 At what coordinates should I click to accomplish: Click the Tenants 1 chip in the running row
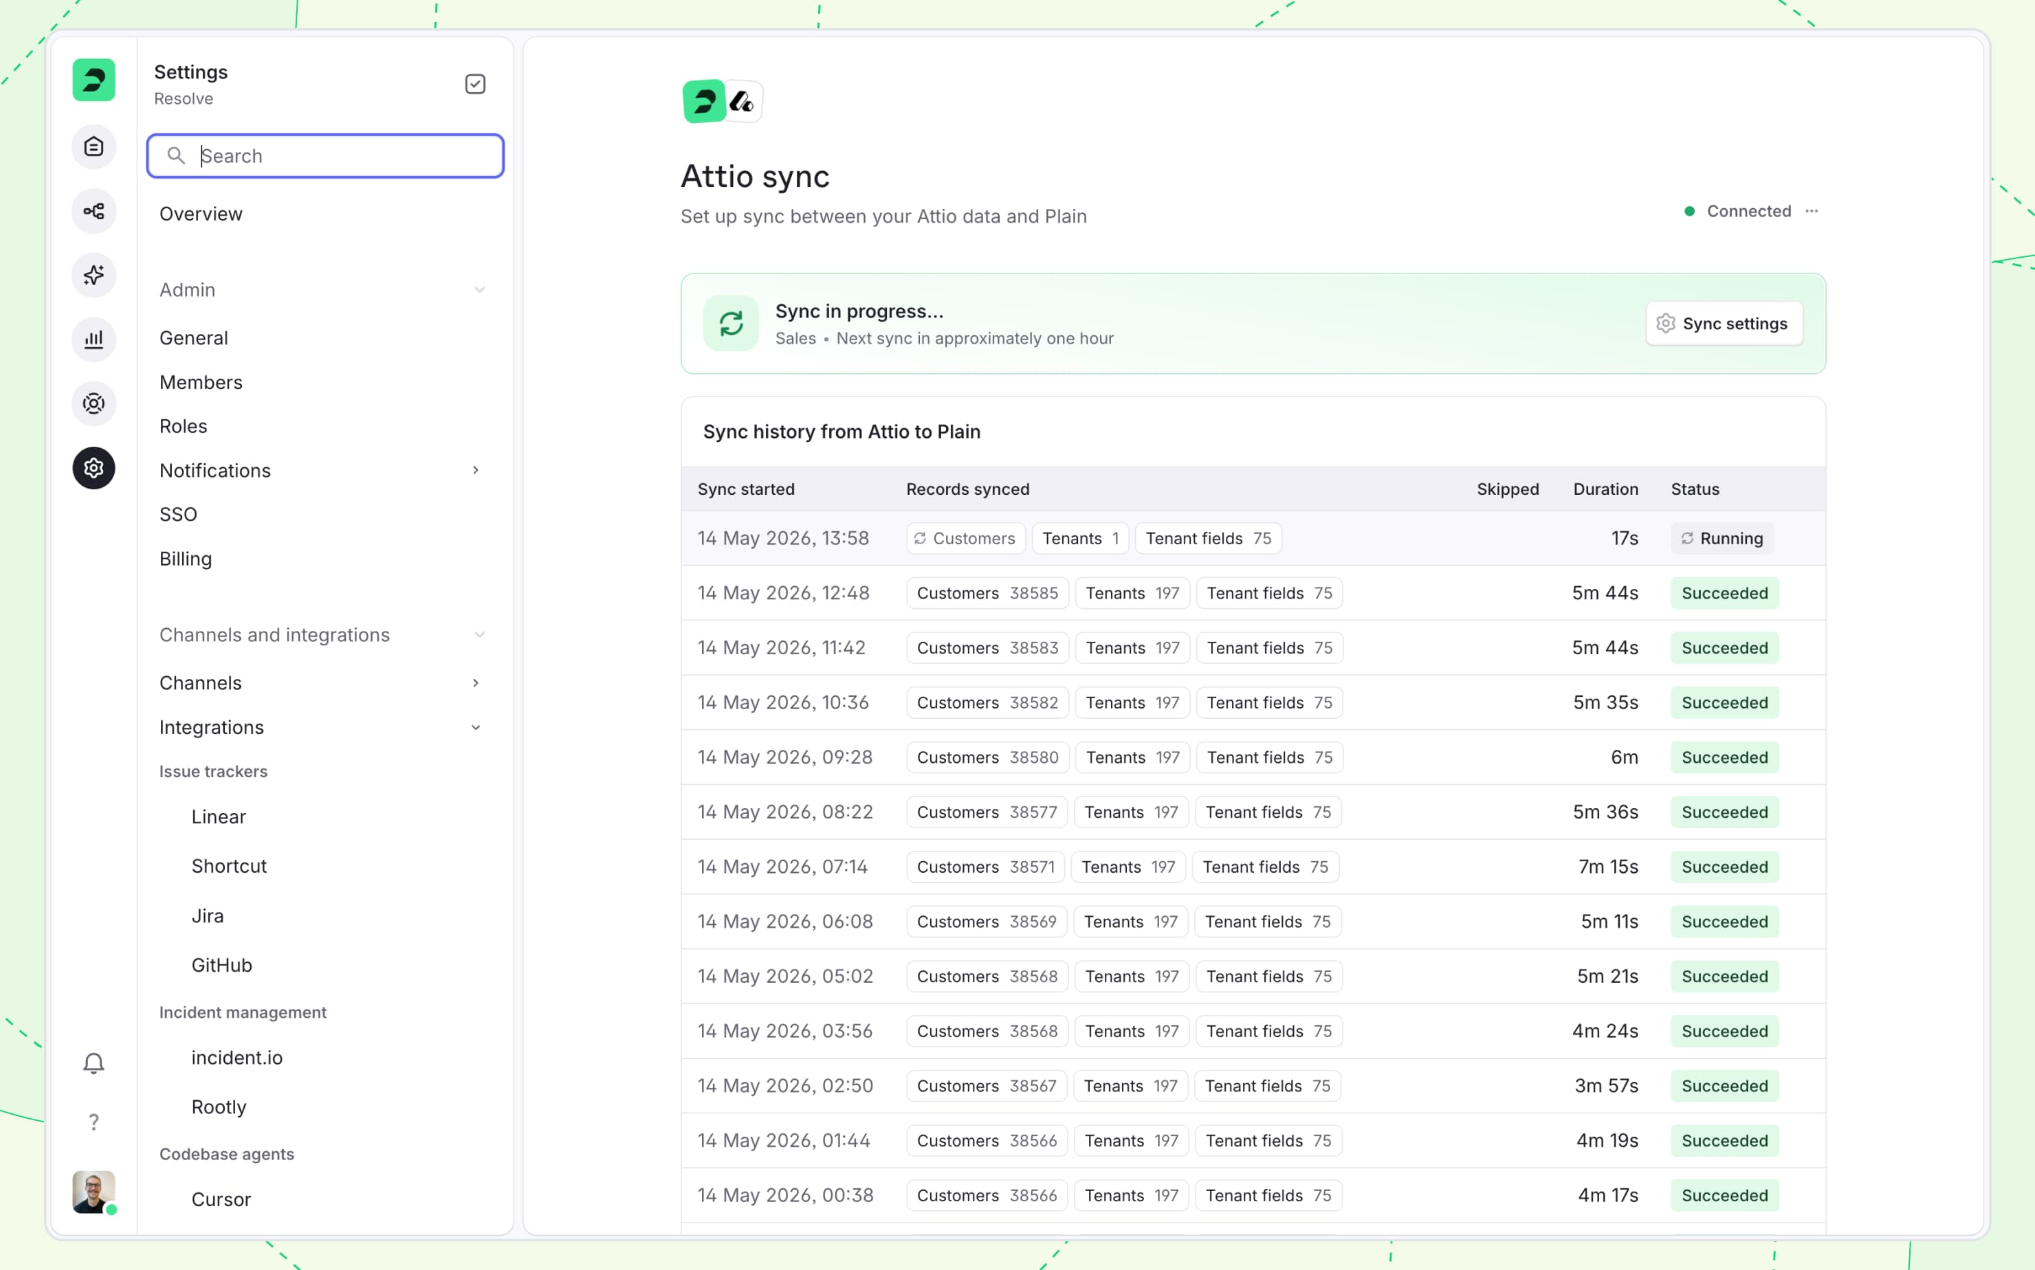[x=1079, y=538]
